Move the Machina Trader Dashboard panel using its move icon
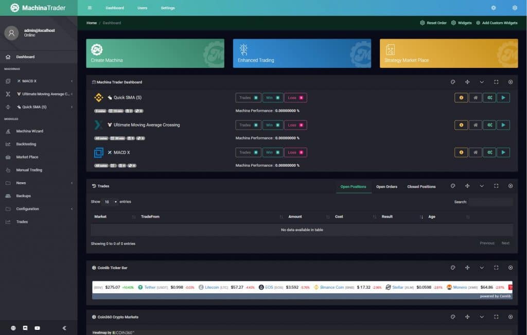This screenshot has width=527, height=335. click(467, 82)
